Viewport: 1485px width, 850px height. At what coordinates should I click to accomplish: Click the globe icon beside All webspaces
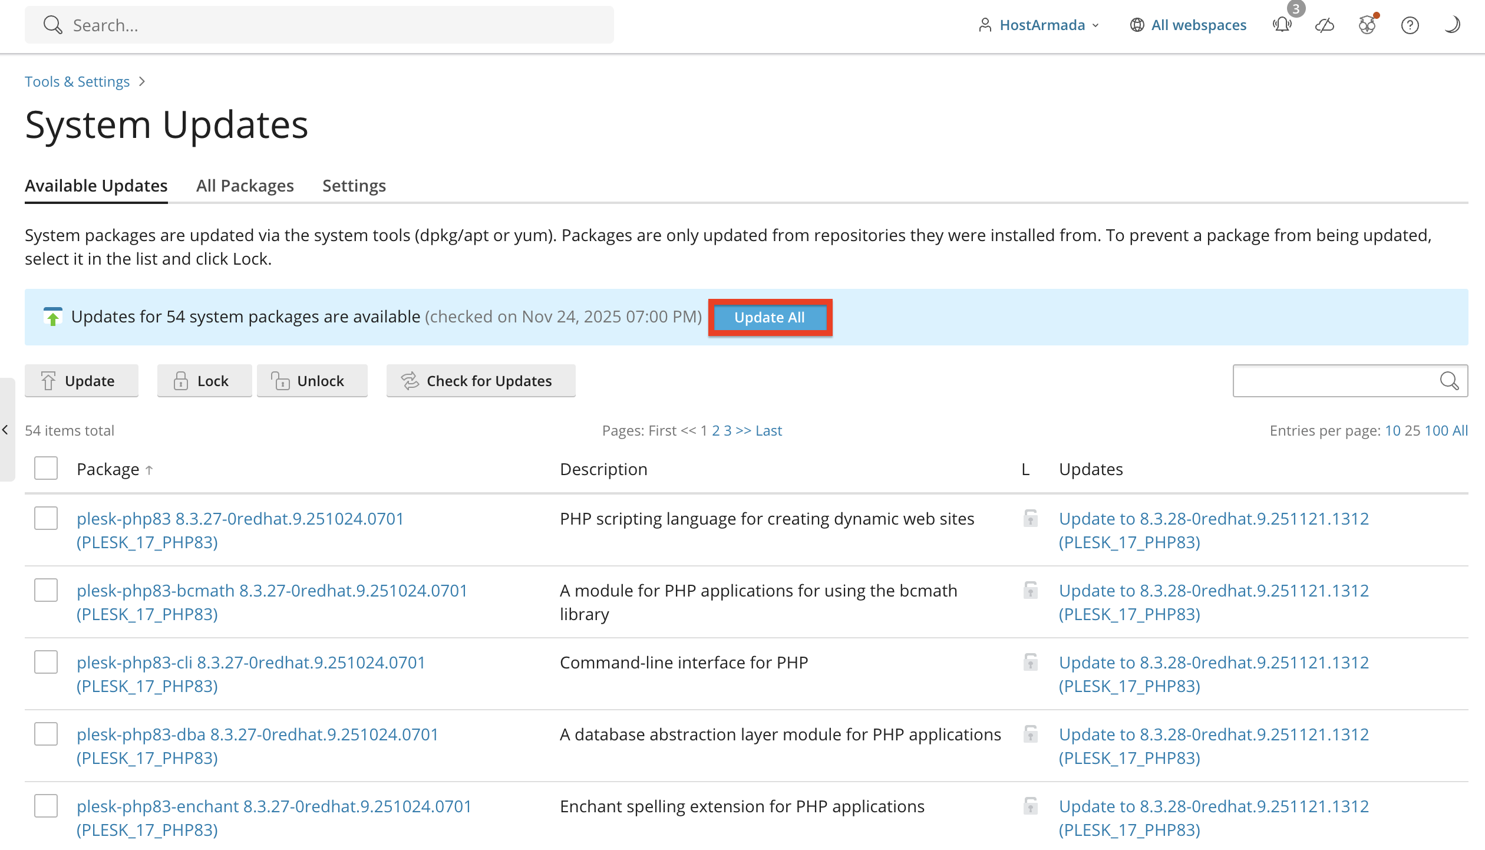tap(1137, 25)
